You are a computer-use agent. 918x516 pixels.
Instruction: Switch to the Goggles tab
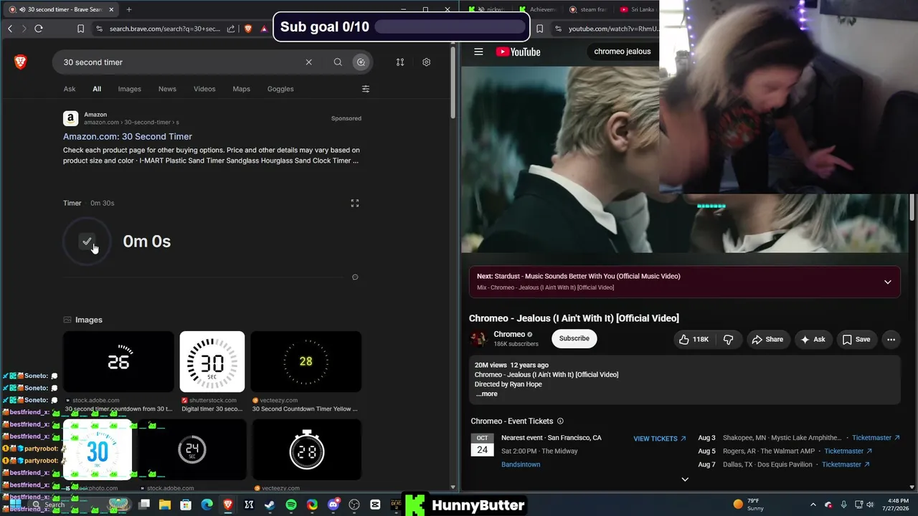click(x=280, y=89)
